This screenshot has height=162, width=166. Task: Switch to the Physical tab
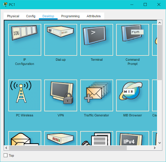tap(13, 16)
